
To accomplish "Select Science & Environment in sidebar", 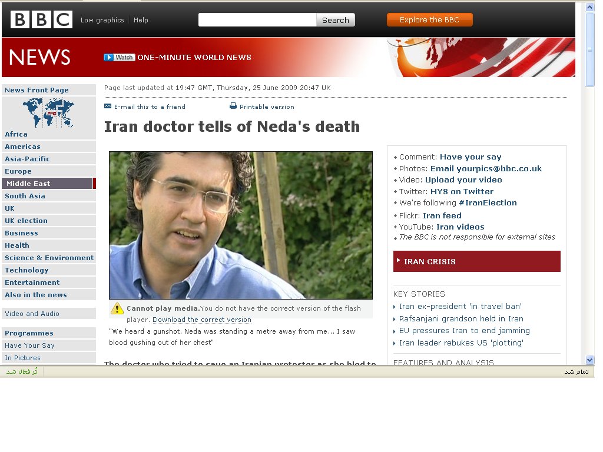I will [x=49, y=258].
